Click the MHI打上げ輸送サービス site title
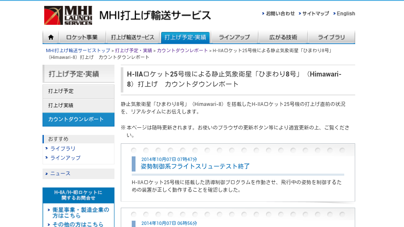This screenshot has width=404, height=227. pos(155,16)
